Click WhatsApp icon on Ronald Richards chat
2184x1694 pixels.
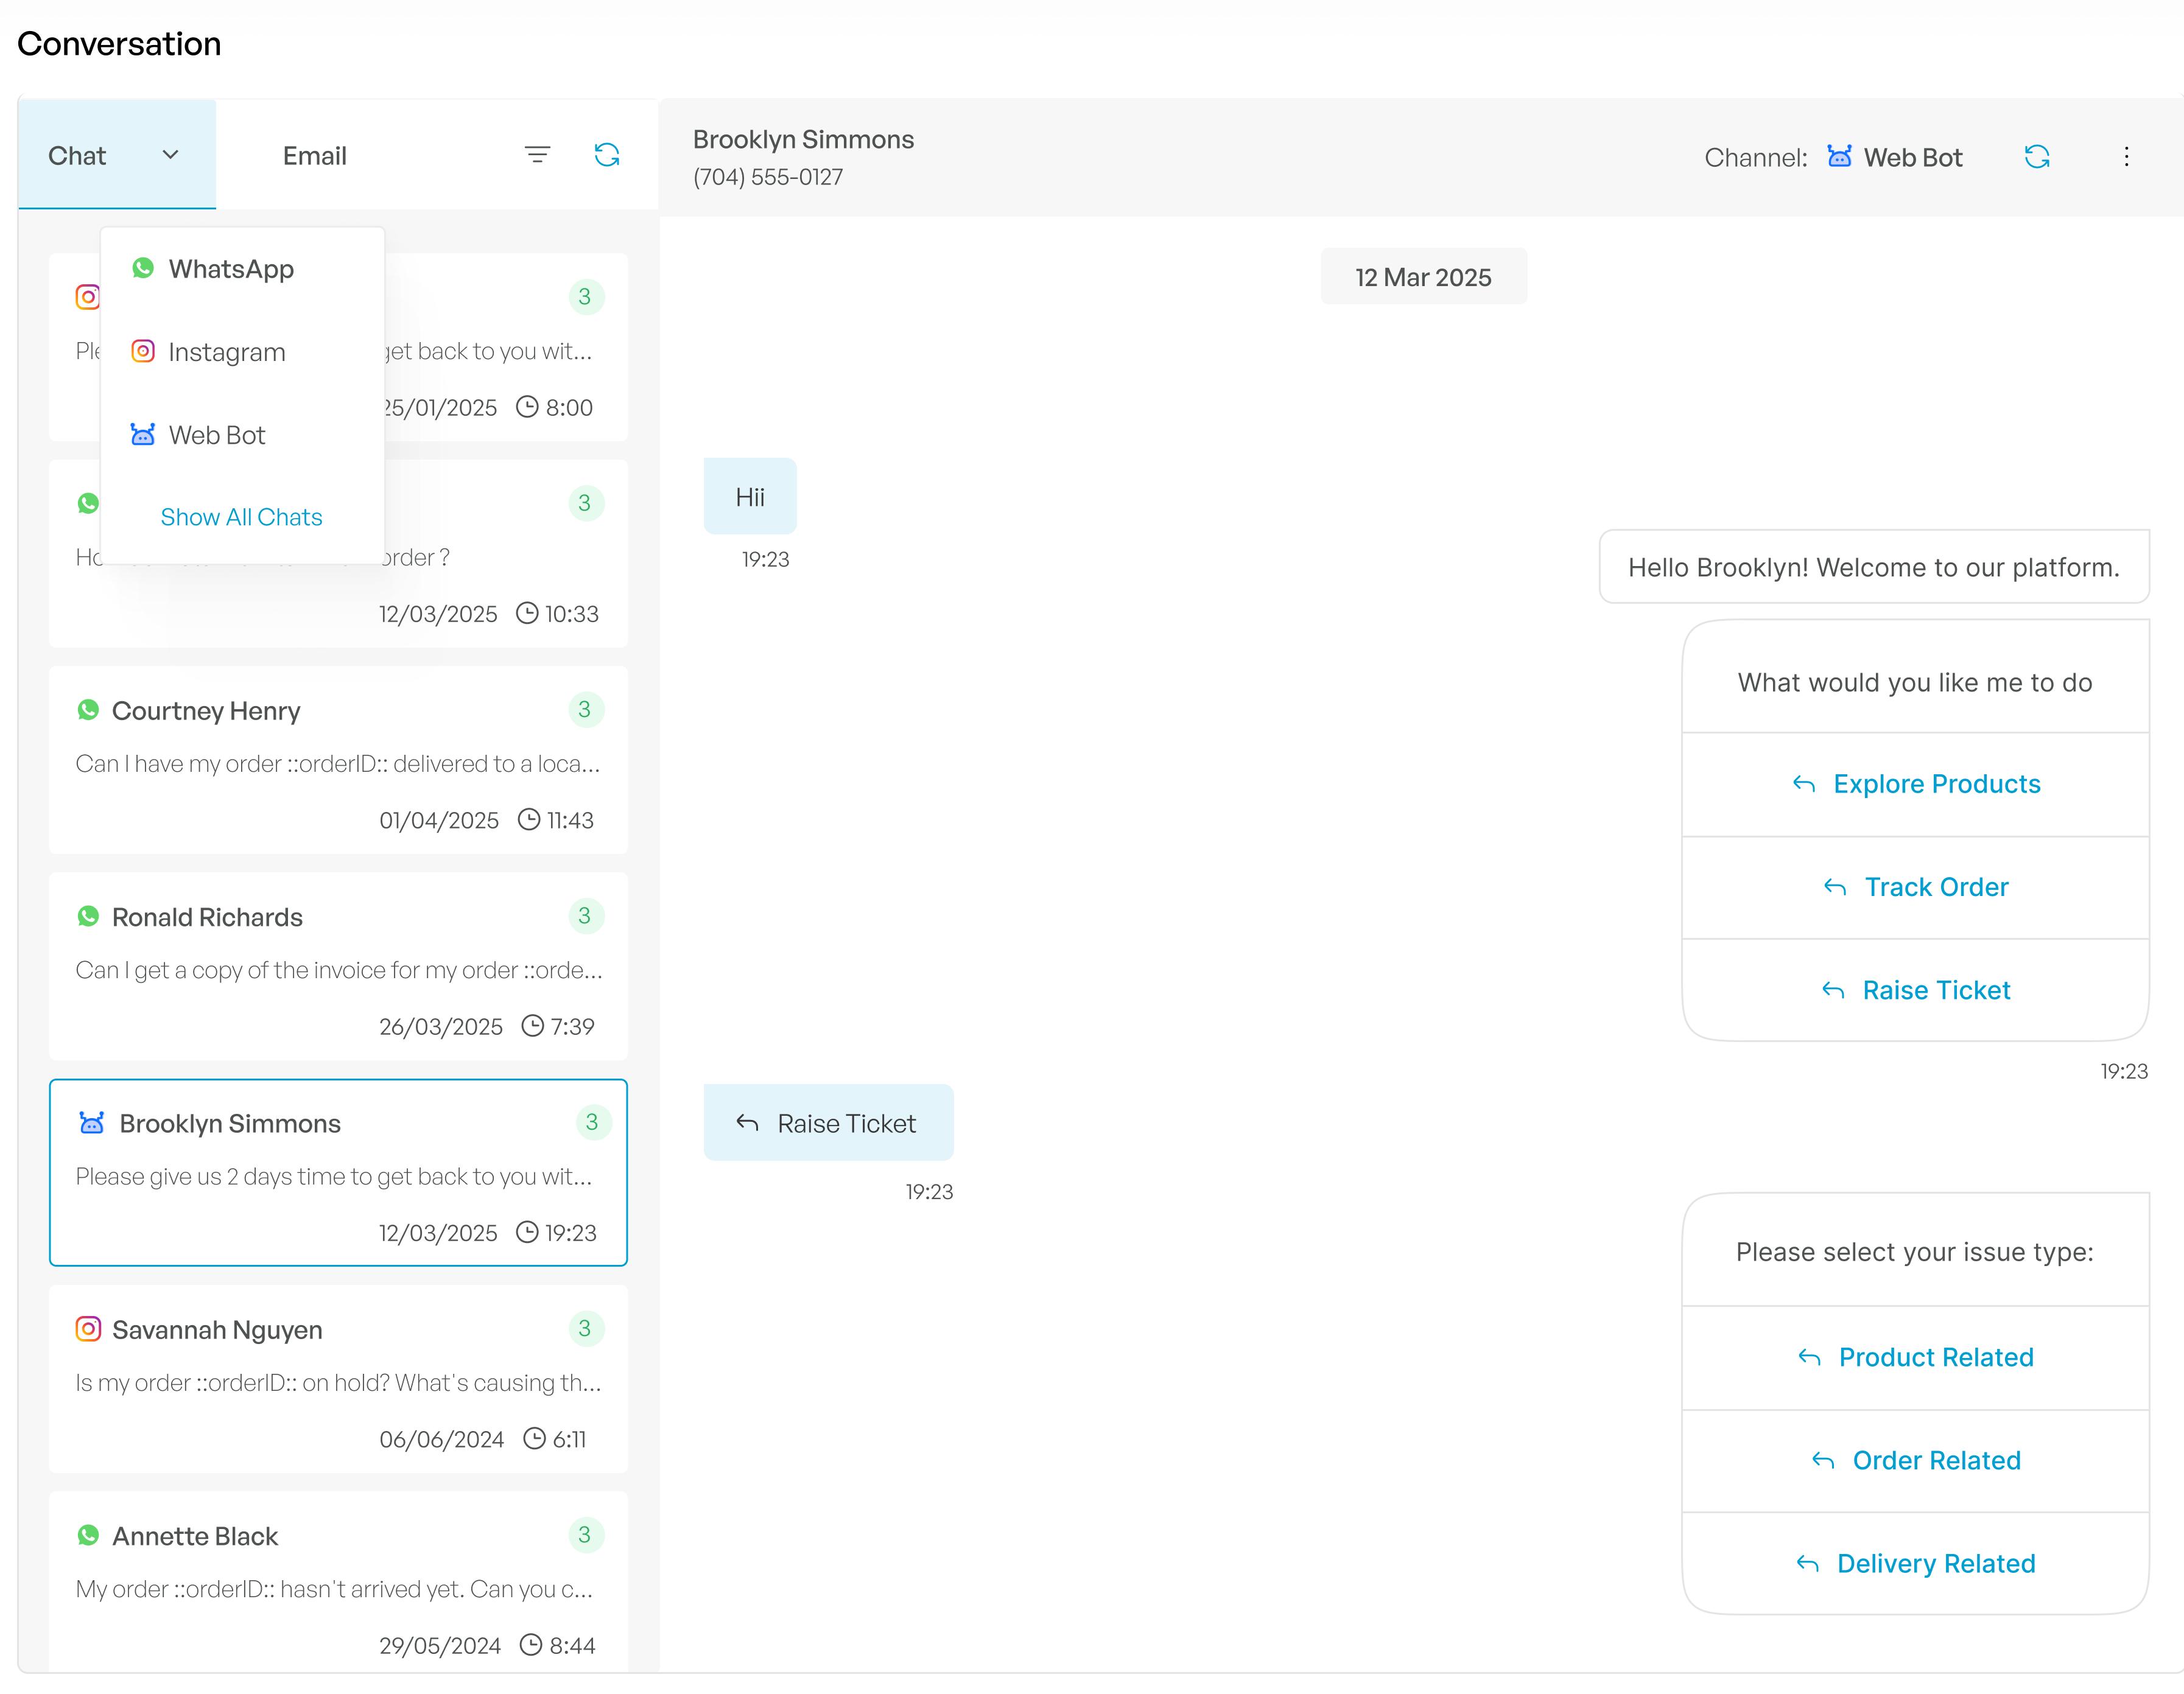pyautogui.click(x=89, y=916)
